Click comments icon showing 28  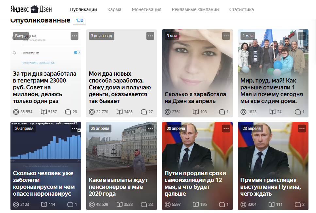click(68, 112)
